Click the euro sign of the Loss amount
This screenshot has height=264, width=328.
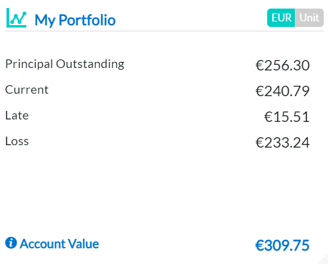pyautogui.click(x=260, y=143)
